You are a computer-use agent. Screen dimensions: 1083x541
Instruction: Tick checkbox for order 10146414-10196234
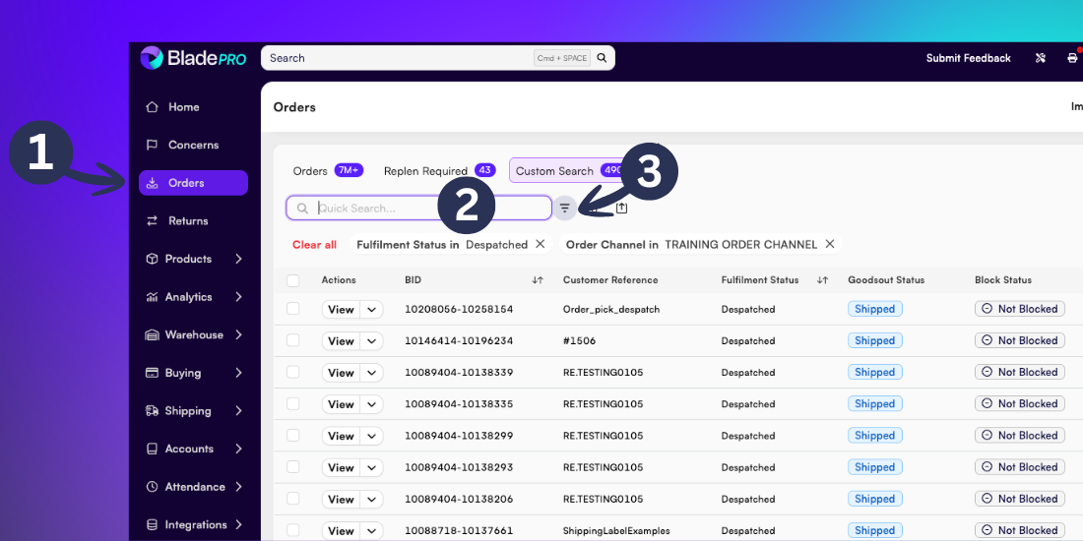point(292,340)
